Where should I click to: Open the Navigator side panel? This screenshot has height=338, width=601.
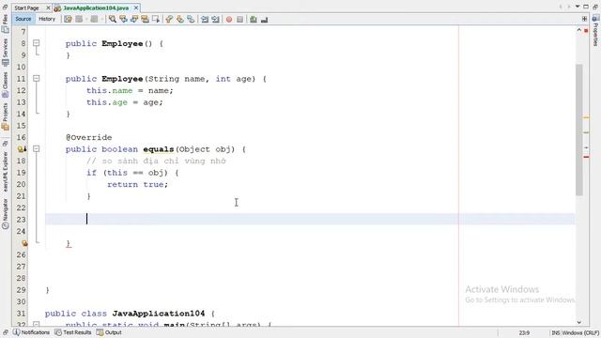[x=5, y=213]
